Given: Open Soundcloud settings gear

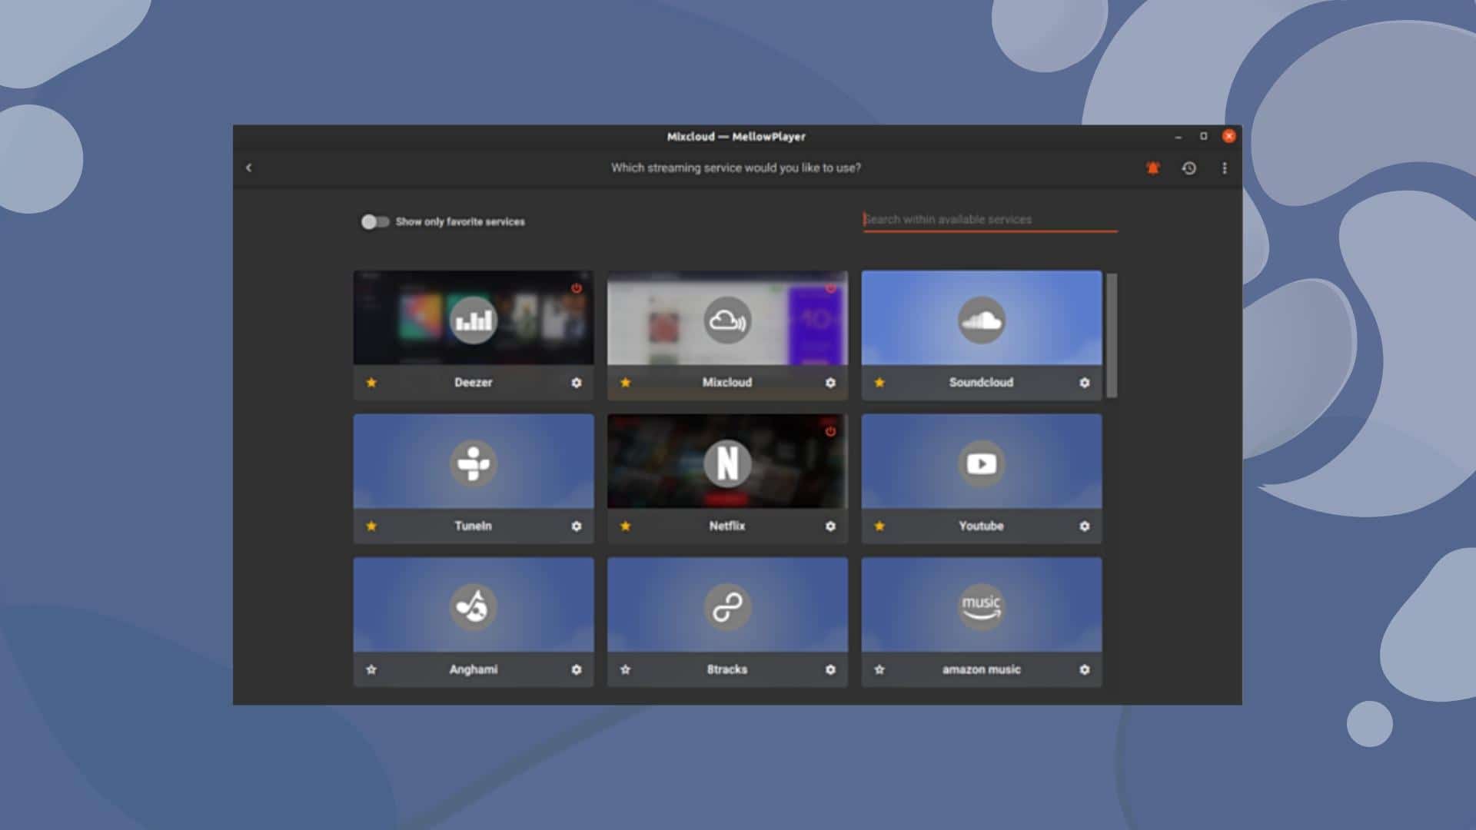Looking at the screenshot, I should tap(1085, 383).
